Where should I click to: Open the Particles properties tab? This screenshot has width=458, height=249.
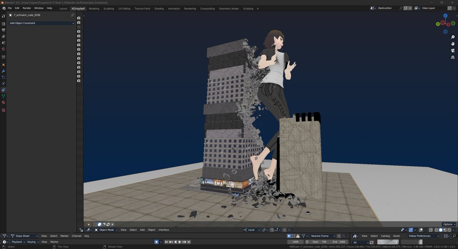(3, 77)
